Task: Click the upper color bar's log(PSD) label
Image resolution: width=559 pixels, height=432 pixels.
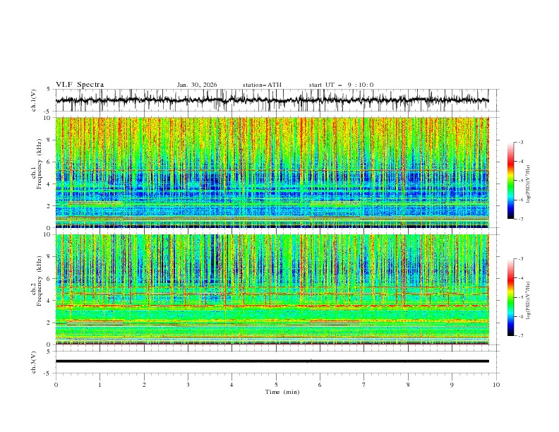Action: (x=528, y=184)
